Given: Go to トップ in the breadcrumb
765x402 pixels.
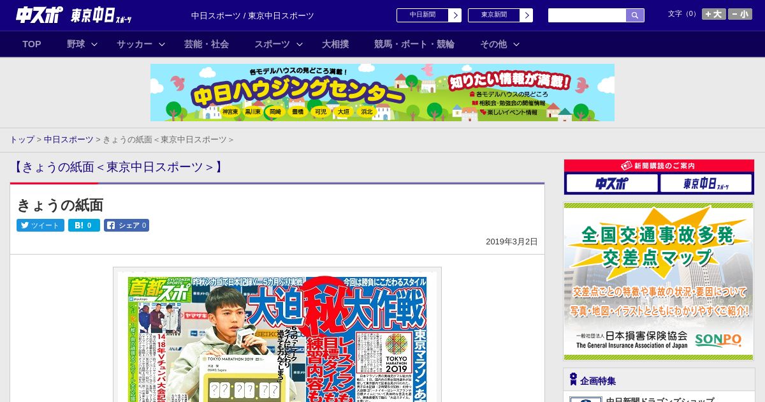Looking at the screenshot, I should point(22,140).
